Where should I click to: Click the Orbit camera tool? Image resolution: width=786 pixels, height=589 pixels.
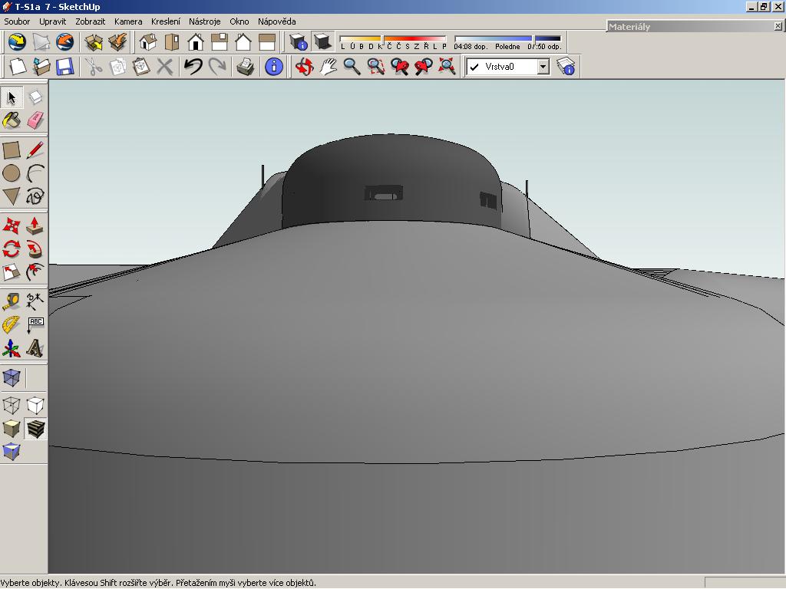(x=305, y=67)
